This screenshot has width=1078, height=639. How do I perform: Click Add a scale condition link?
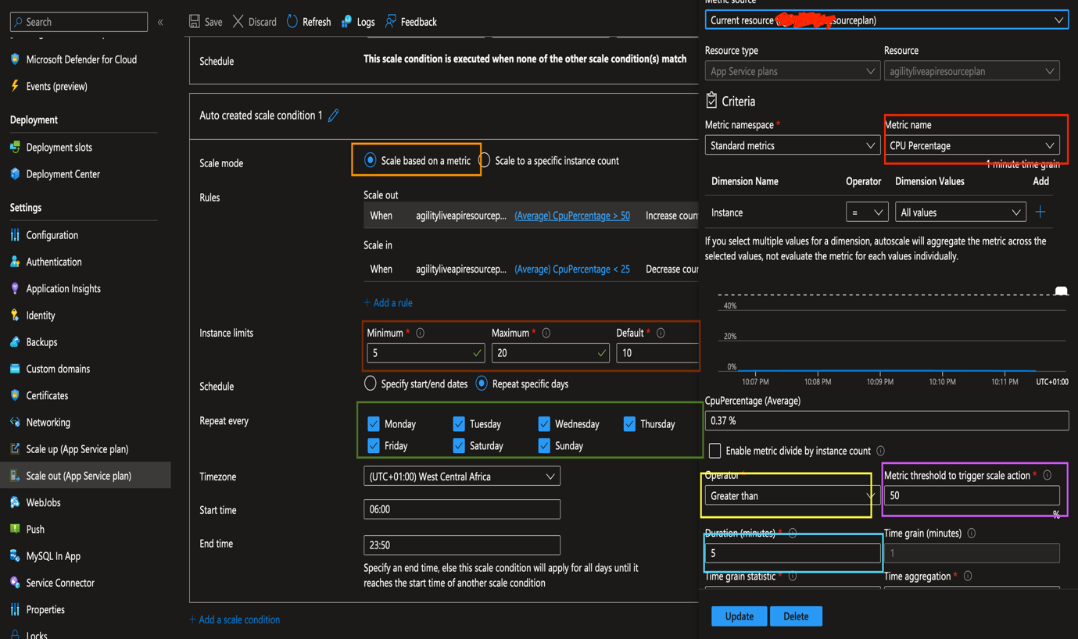tap(235, 619)
